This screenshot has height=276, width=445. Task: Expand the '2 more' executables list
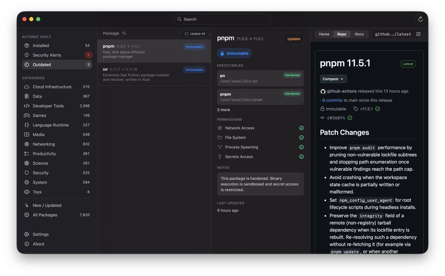[224, 110]
